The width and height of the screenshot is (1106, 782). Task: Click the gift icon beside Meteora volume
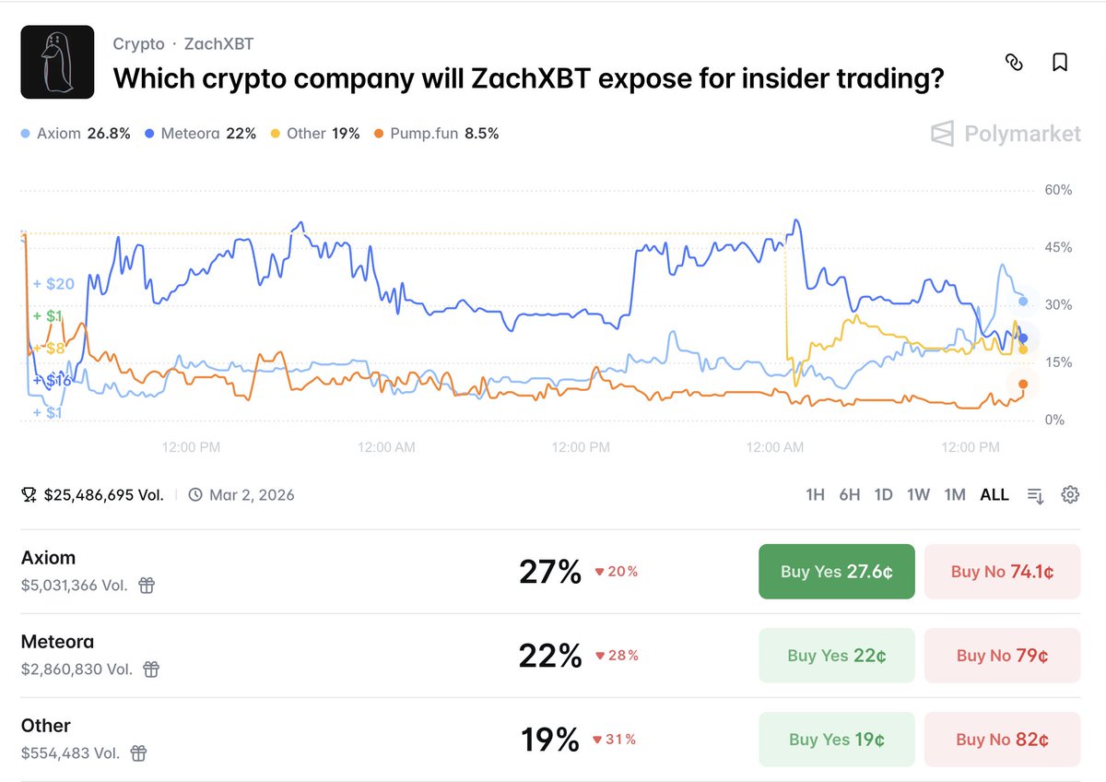click(x=152, y=669)
